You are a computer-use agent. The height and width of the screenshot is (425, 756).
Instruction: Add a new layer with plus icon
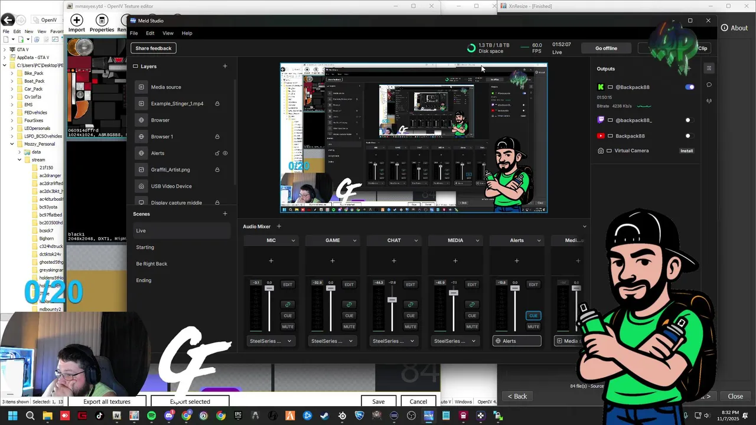225,66
